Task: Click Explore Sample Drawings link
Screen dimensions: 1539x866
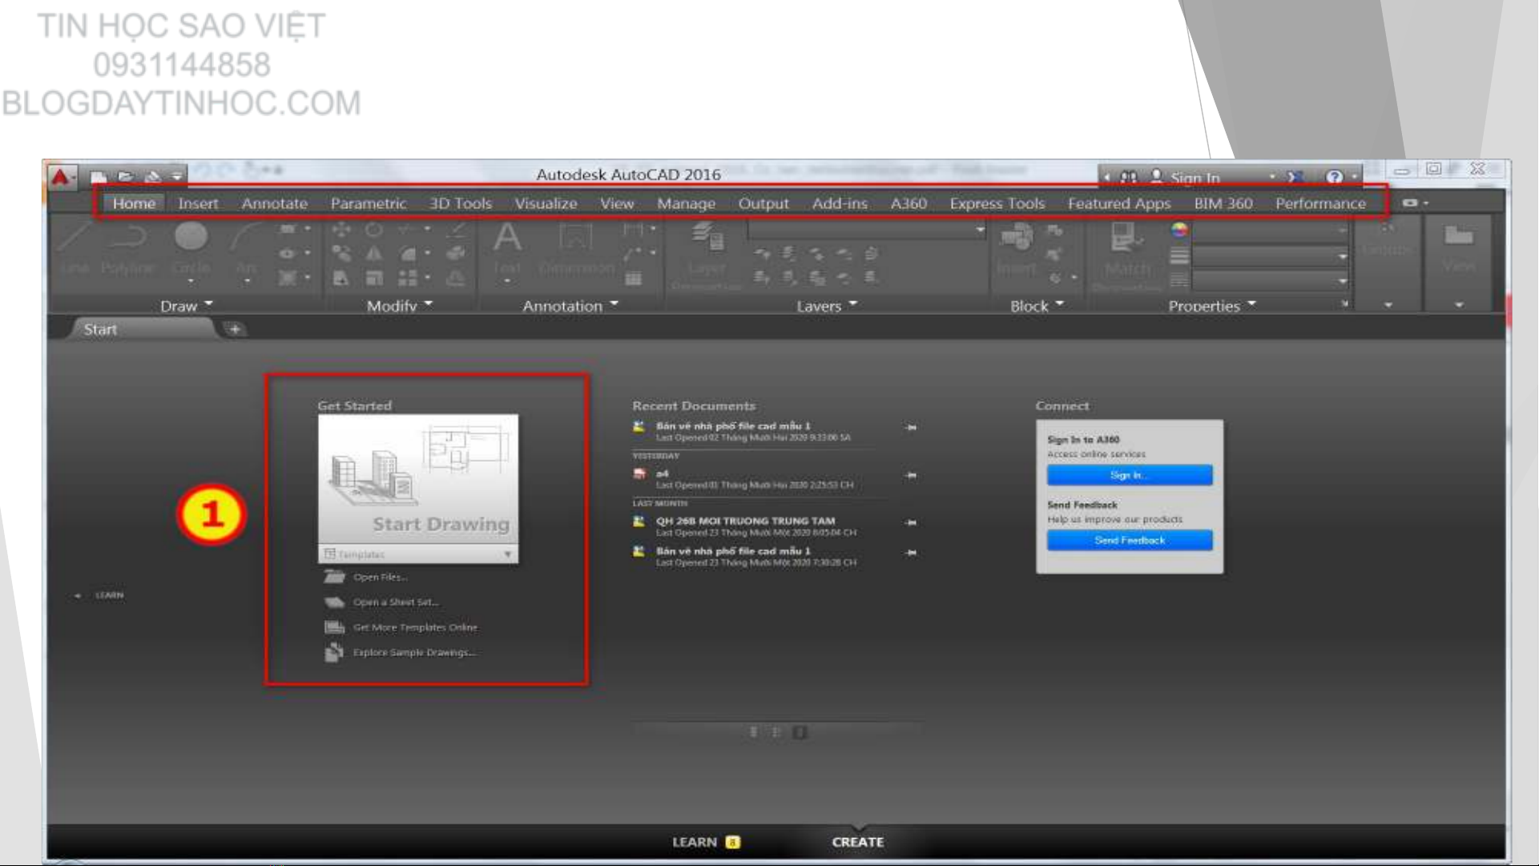Action: (x=414, y=652)
